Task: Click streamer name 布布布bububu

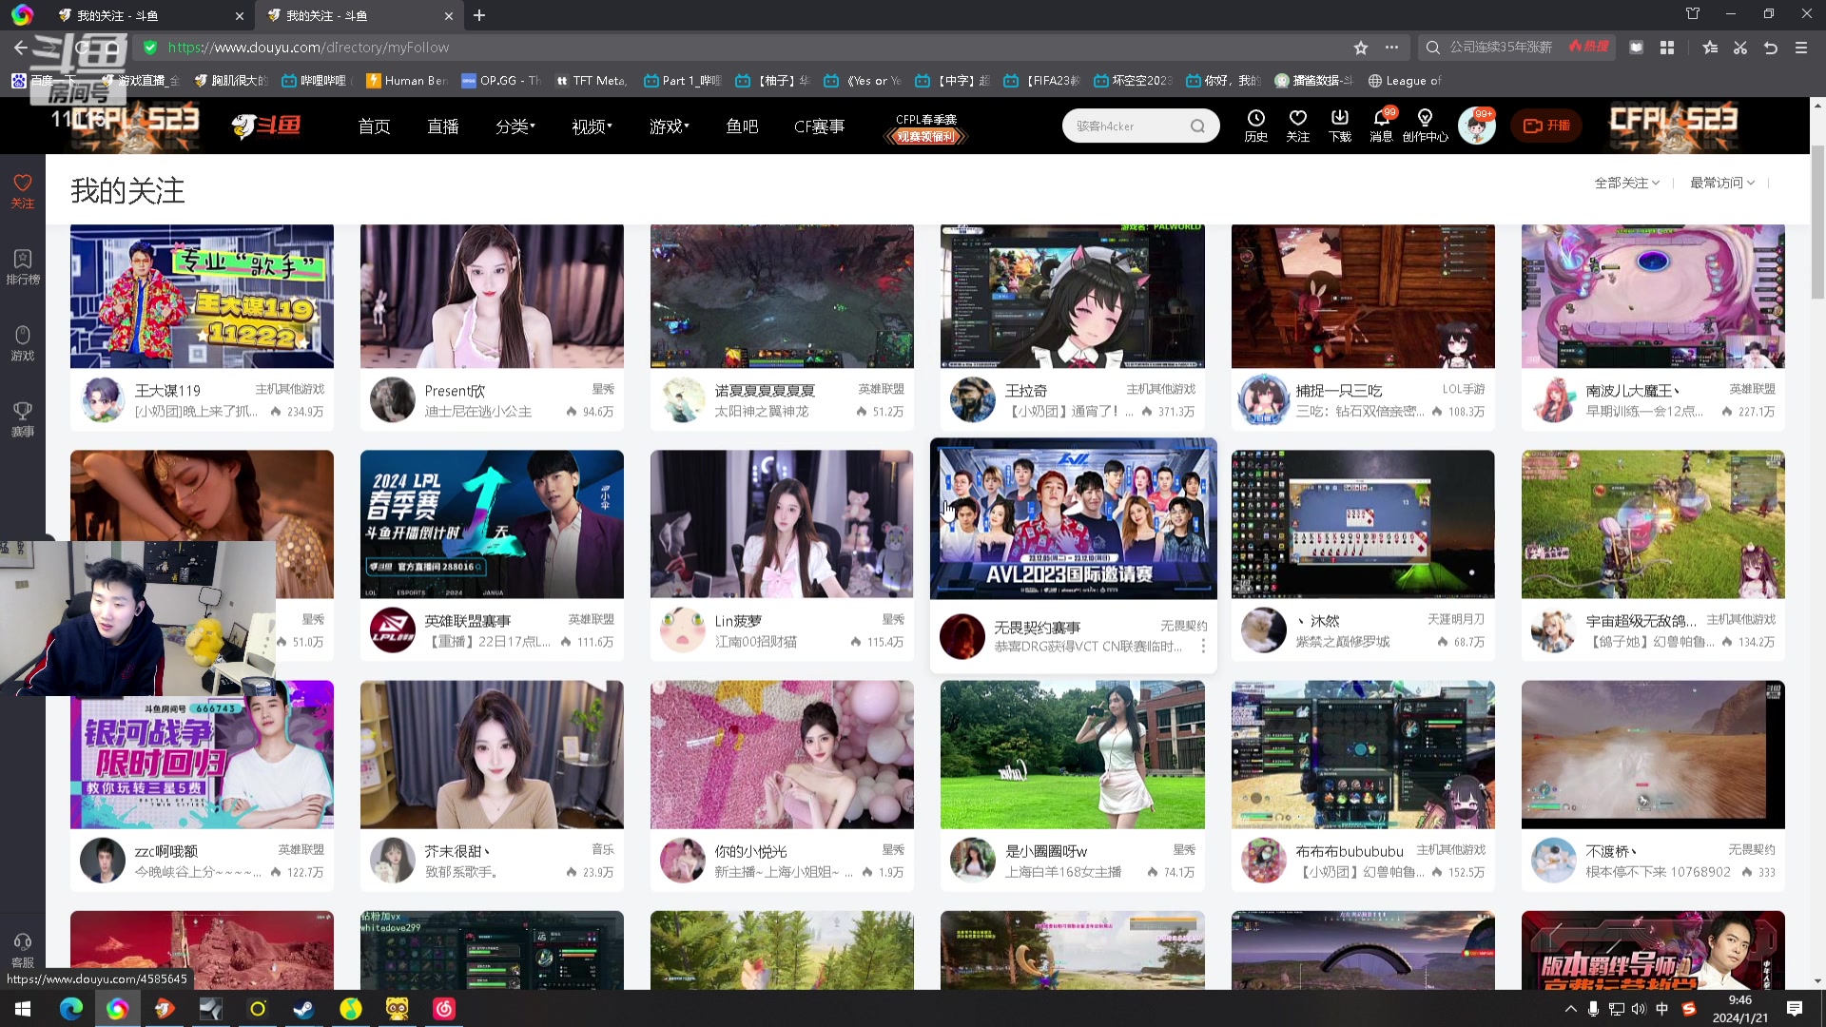Action: coord(1350,851)
